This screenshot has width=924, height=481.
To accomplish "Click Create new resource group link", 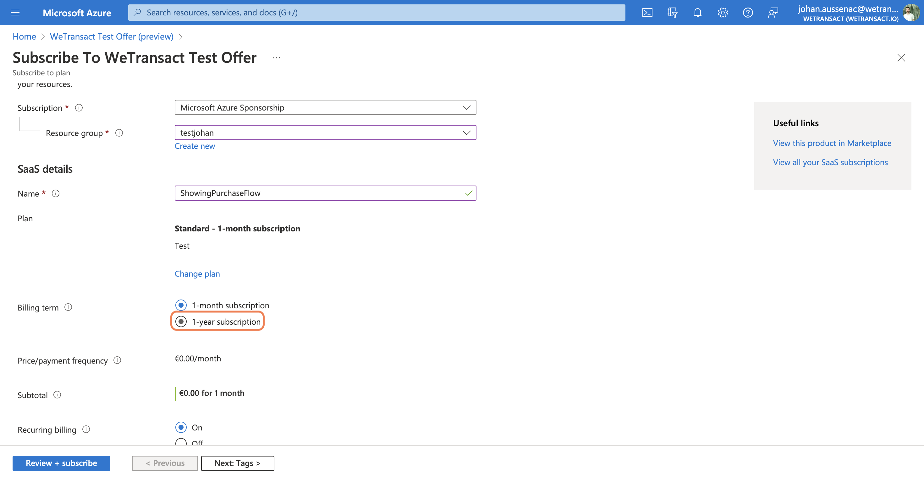I will [195, 146].
